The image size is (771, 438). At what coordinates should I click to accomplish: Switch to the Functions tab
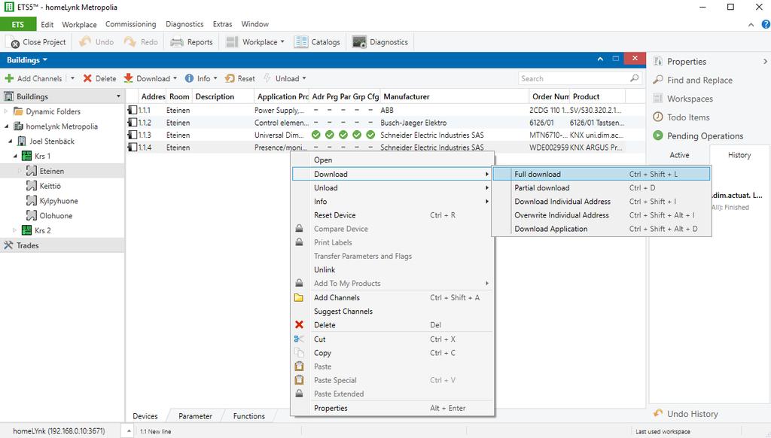pos(248,416)
